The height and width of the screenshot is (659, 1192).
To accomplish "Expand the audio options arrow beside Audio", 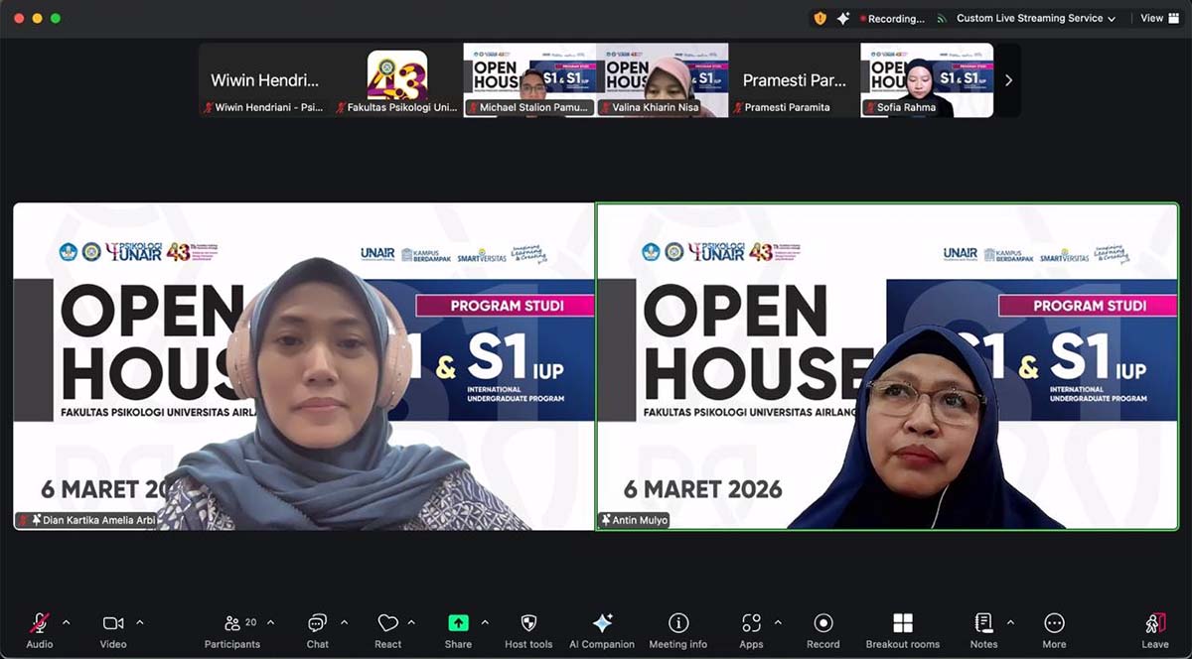I will tap(67, 622).
